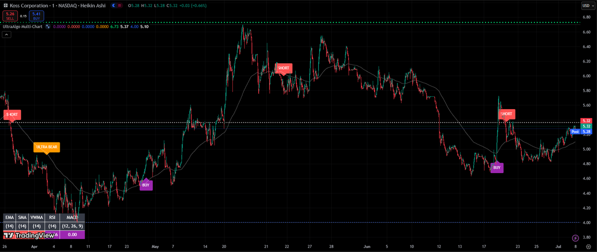Click the RSI header cell in table
This screenshot has height=252, width=597.
(x=52, y=218)
